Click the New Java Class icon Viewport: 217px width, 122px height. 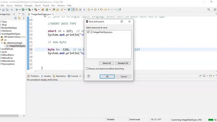[47, 9]
